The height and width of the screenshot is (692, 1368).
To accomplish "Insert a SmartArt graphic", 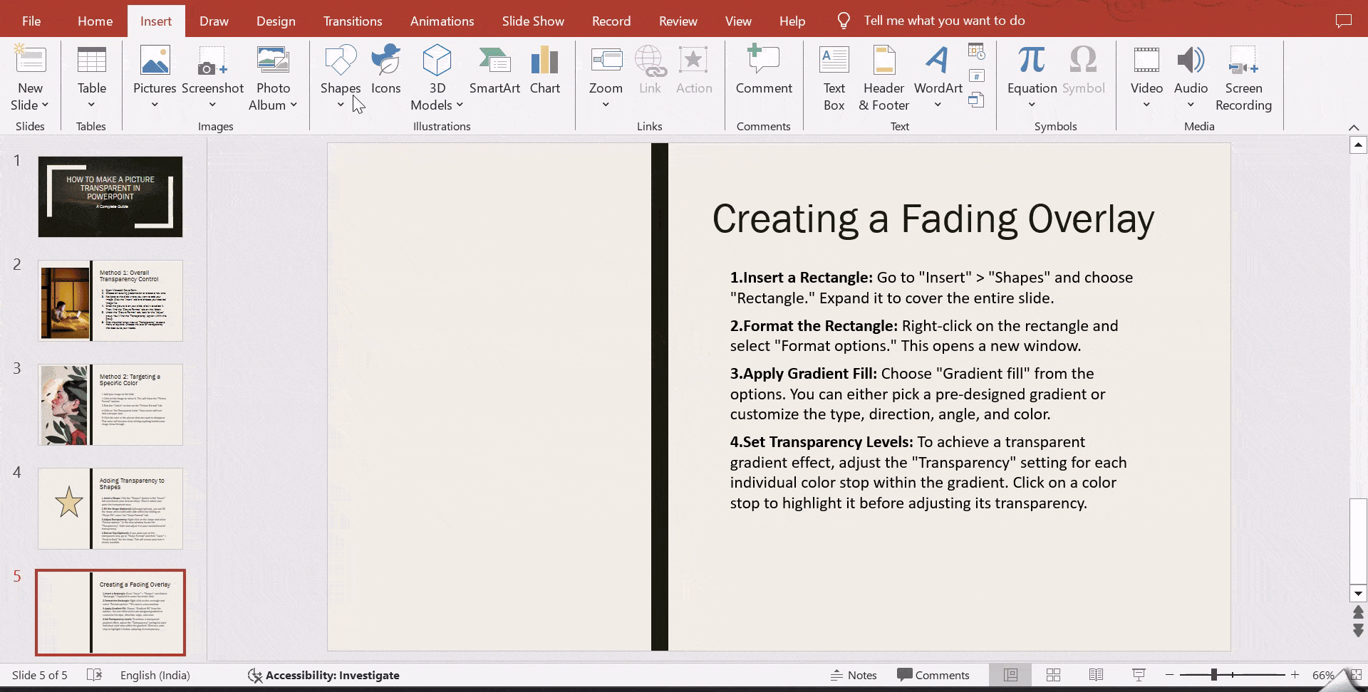I will pos(494,70).
